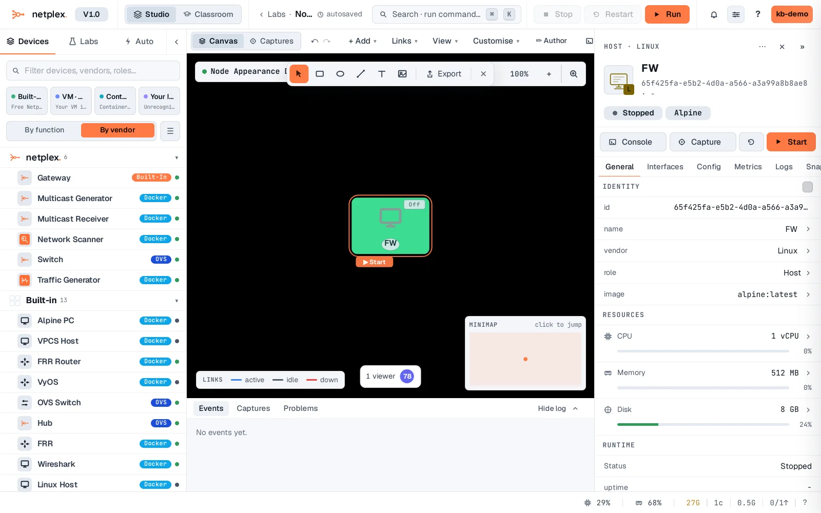Image resolution: width=821 pixels, height=513 pixels.
Task: Click the Export button
Action: (444, 74)
